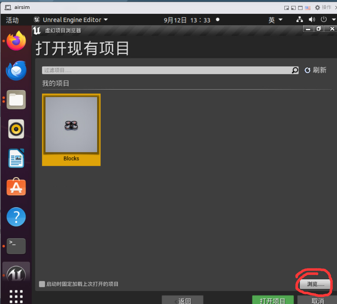Launch Thunderbird mail from the dock
Image resolution: width=337 pixels, height=304 pixels.
click(x=16, y=70)
